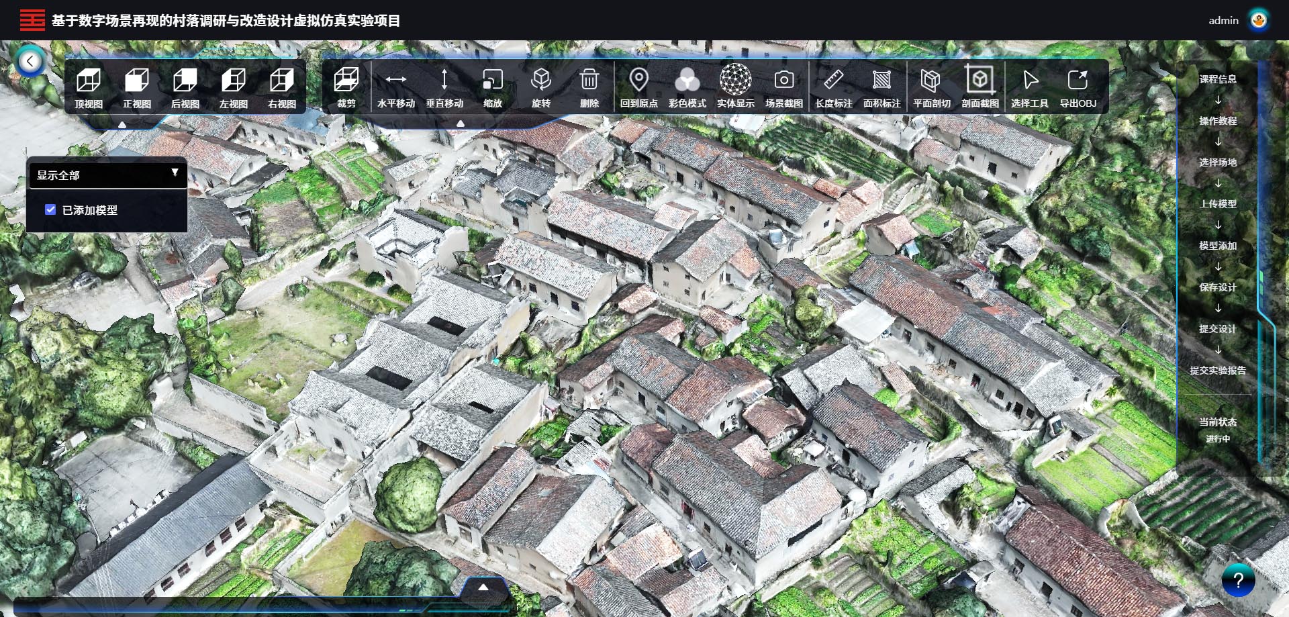Select the length measurement tool (长度标注)
This screenshot has width=1289, height=617.
pyautogui.click(x=833, y=87)
